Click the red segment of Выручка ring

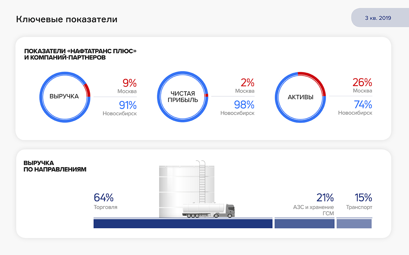pyautogui.click(x=88, y=90)
